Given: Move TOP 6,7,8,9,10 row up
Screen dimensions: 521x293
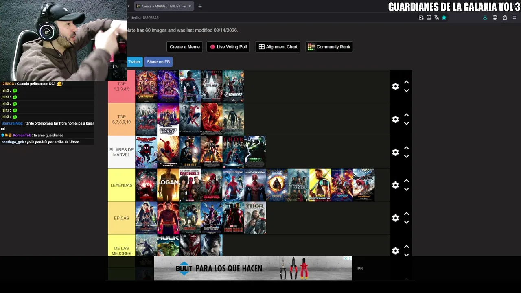Looking at the screenshot, I should (x=406, y=115).
